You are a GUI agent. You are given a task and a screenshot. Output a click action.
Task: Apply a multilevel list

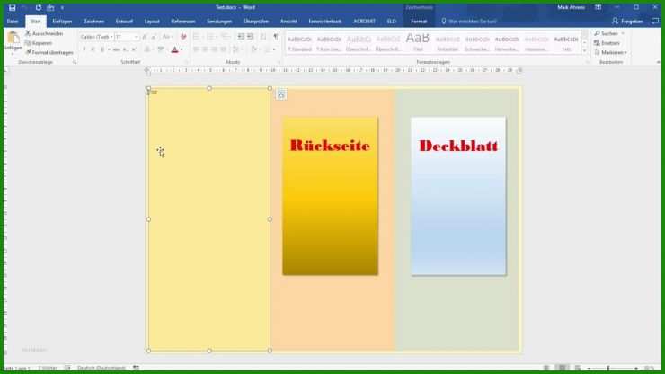click(x=226, y=37)
